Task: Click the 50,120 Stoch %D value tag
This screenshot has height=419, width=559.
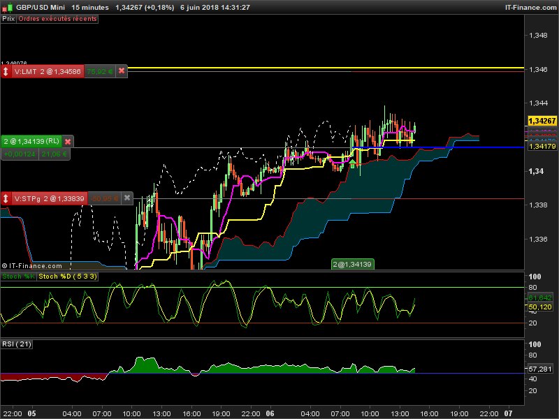Action: (540, 307)
